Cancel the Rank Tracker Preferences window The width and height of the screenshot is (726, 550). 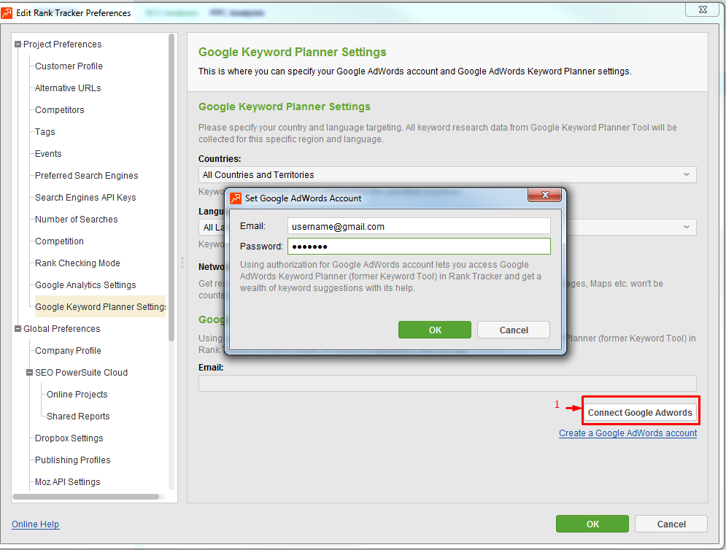pos(671,524)
